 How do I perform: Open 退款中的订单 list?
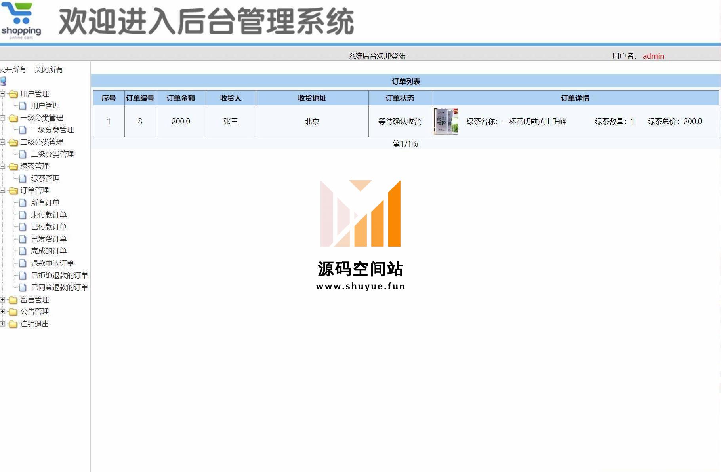[x=52, y=263]
